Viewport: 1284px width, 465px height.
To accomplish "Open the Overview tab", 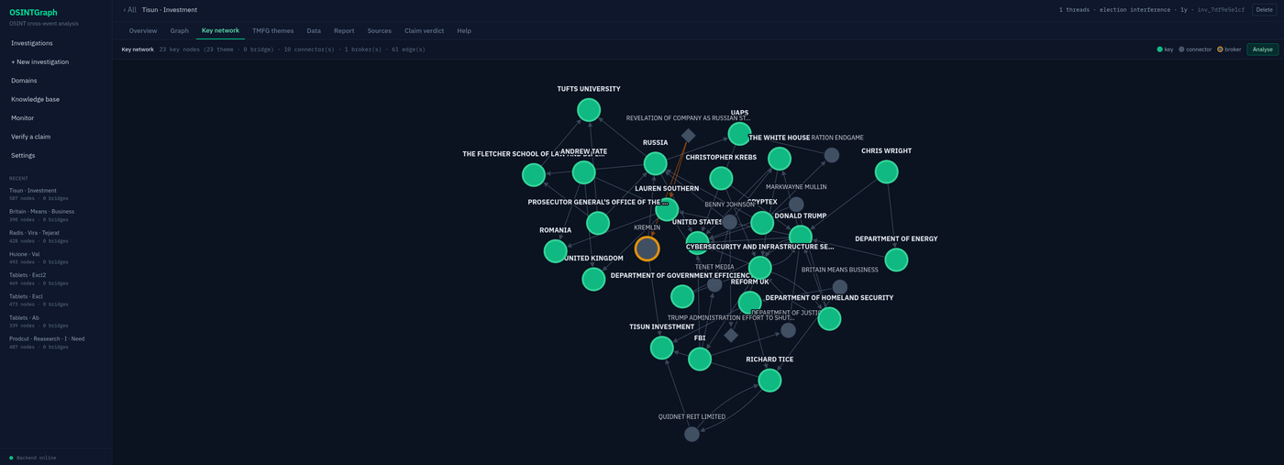I will pos(143,30).
